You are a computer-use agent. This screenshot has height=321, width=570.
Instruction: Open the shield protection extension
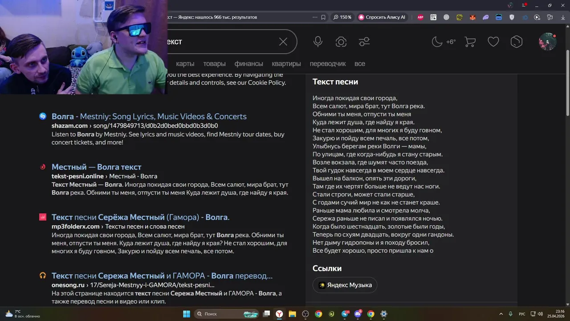click(x=512, y=17)
